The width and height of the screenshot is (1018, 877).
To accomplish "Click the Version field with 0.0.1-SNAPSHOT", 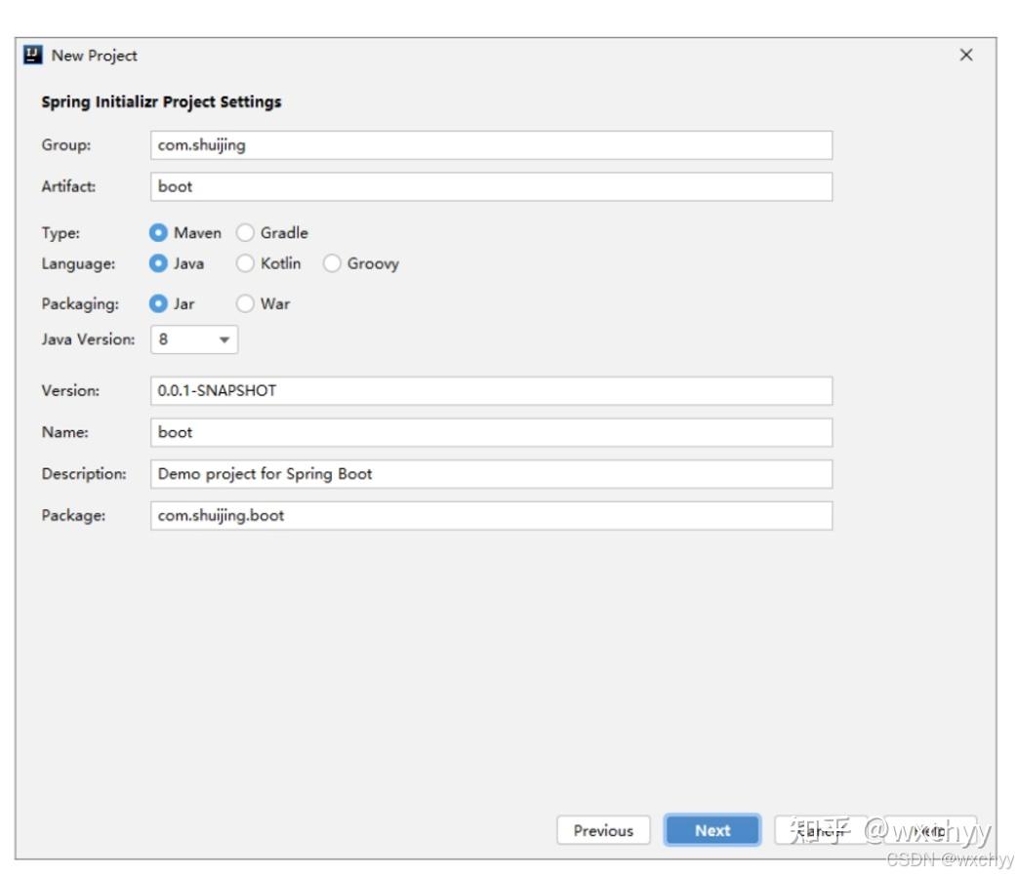I will [491, 390].
